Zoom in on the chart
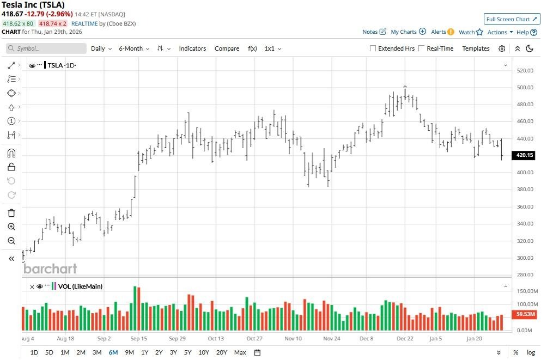Screen dimensions: 547x360 pyautogui.click(x=11, y=227)
